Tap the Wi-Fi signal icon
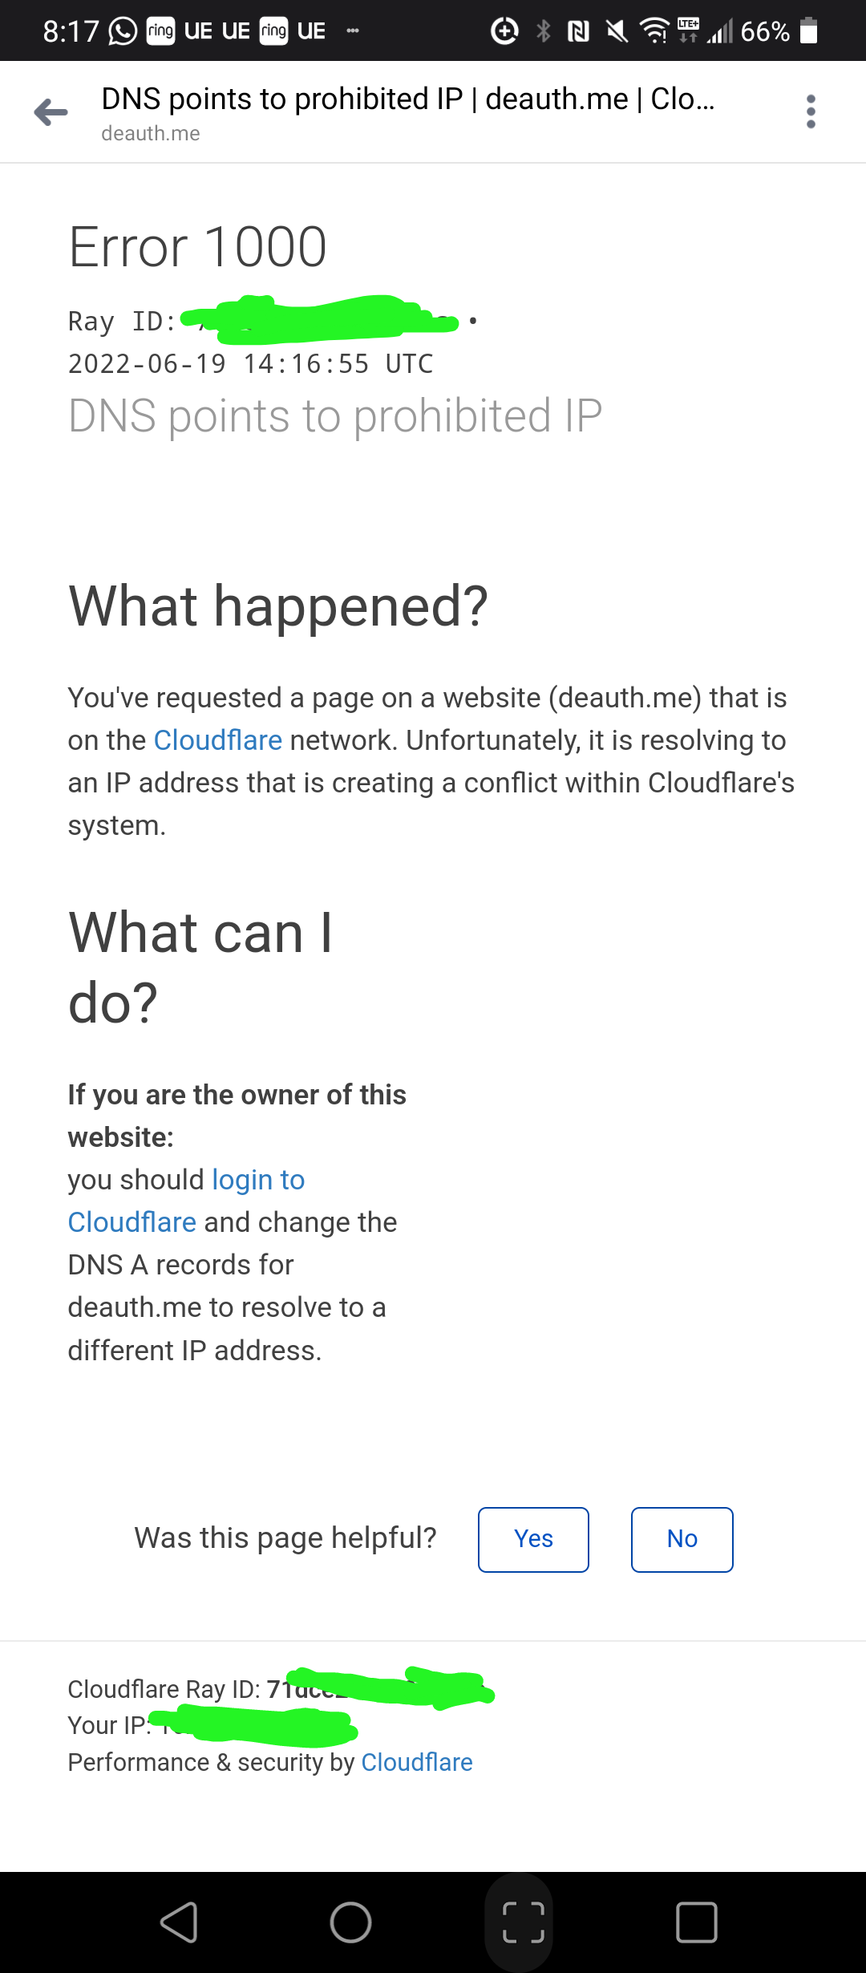The image size is (866, 1973). 654,30
